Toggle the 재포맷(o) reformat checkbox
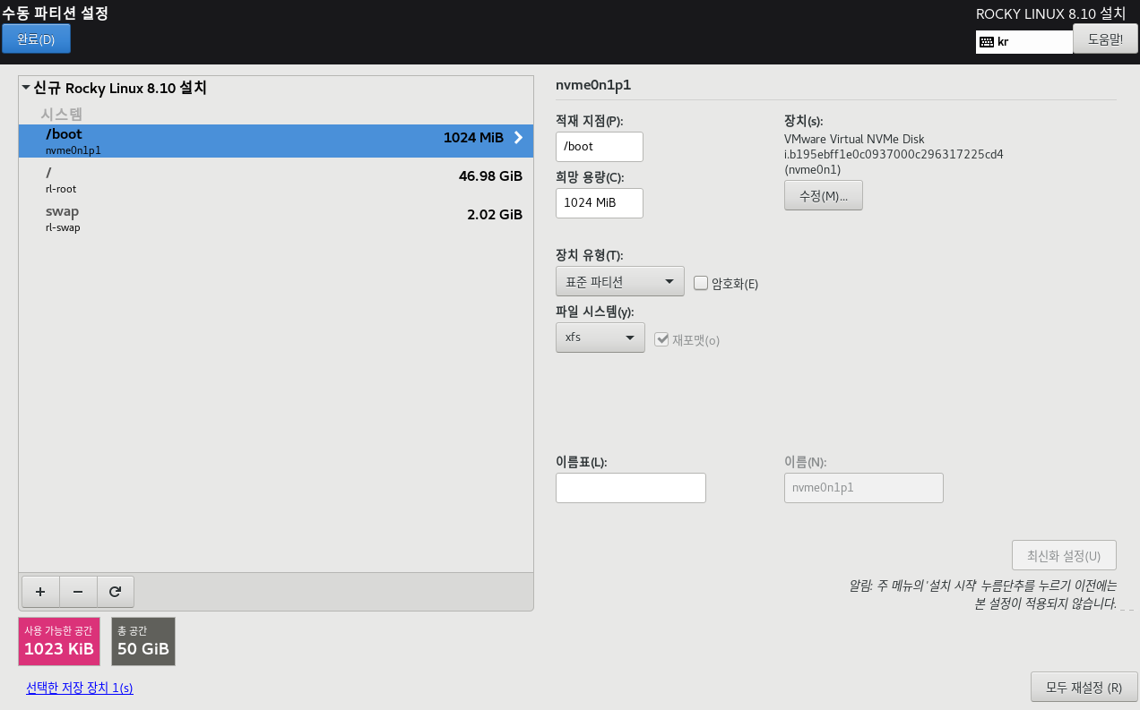The image size is (1140, 710). coord(662,339)
